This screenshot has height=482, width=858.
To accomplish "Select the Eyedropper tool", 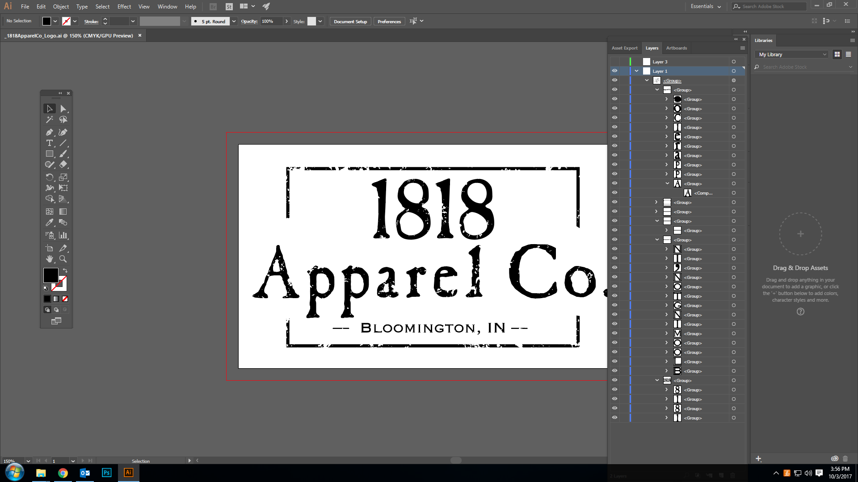I will click(x=49, y=223).
